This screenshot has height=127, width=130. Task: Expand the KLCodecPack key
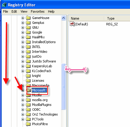click(23, 71)
